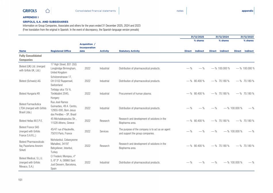Screen dimensions: 273x193
Task: Click the Statutory Activity column header
Action: [129, 51]
